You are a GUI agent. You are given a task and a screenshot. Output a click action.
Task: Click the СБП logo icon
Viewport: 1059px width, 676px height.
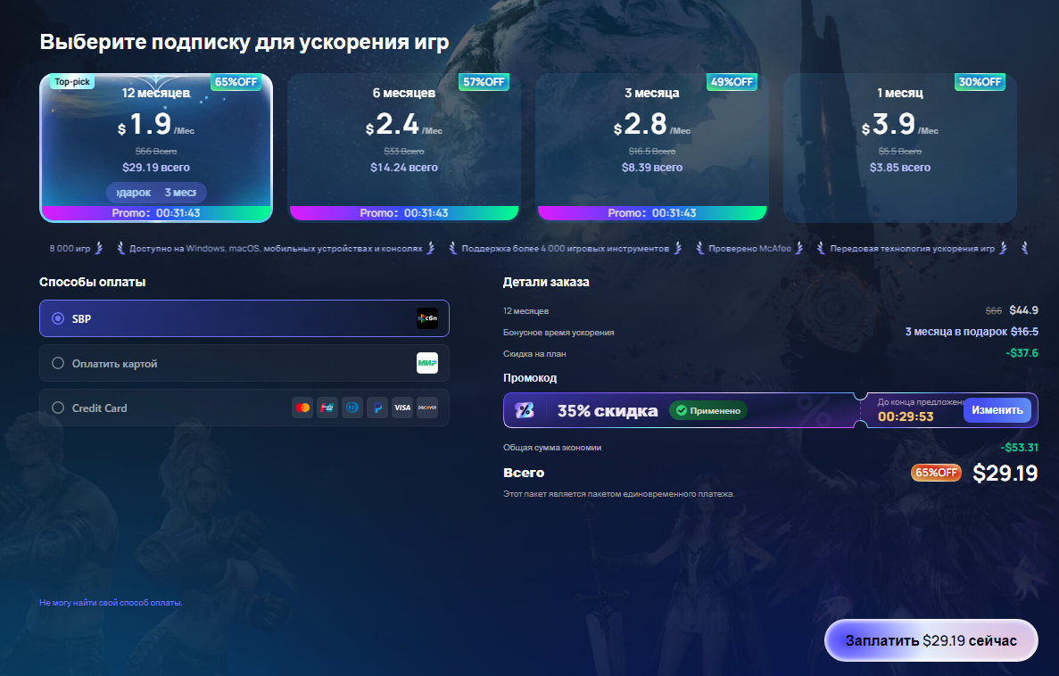[x=426, y=318]
